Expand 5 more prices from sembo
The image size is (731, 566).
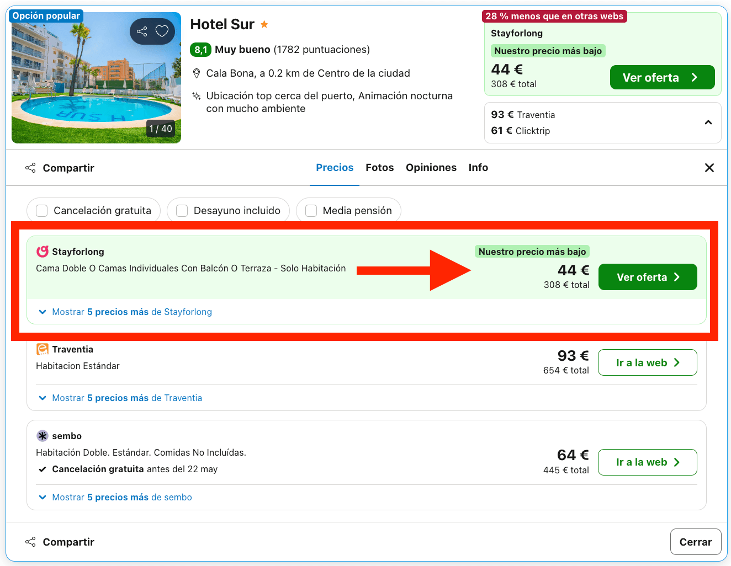[x=115, y=498]
